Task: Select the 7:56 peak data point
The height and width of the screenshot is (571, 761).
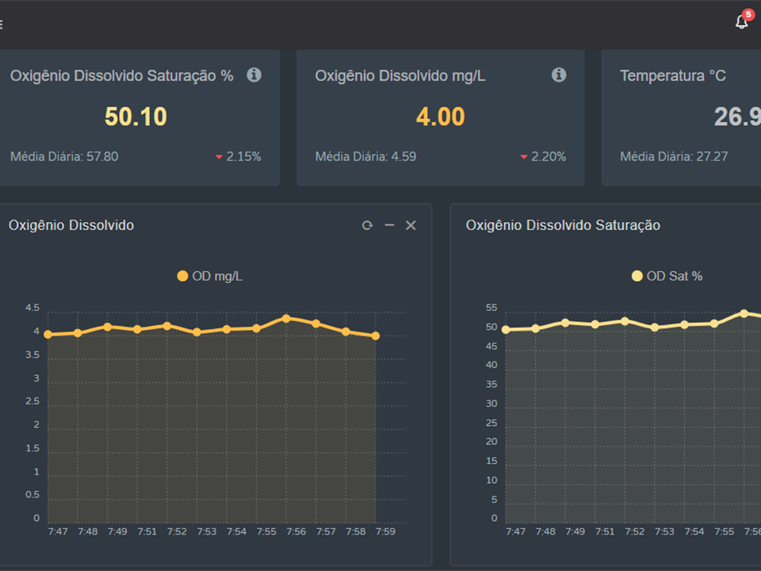Action: 286,318
